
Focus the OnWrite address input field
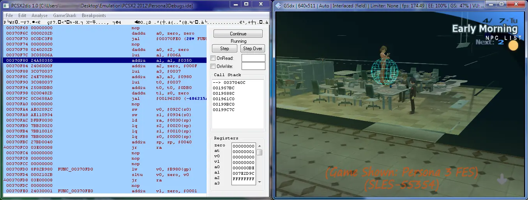253,66
